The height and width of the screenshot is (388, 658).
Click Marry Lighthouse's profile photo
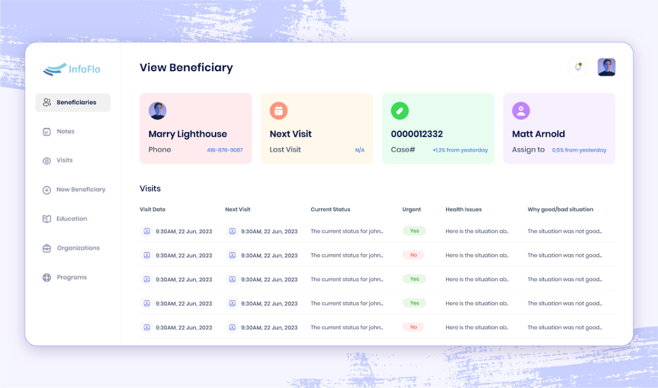click(x=158, y=111)
